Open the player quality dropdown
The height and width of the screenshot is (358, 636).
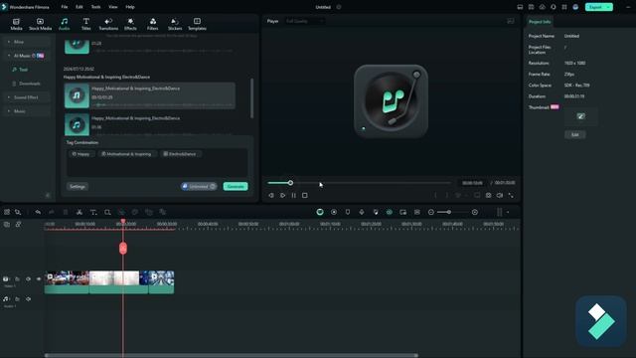point(304,21)
